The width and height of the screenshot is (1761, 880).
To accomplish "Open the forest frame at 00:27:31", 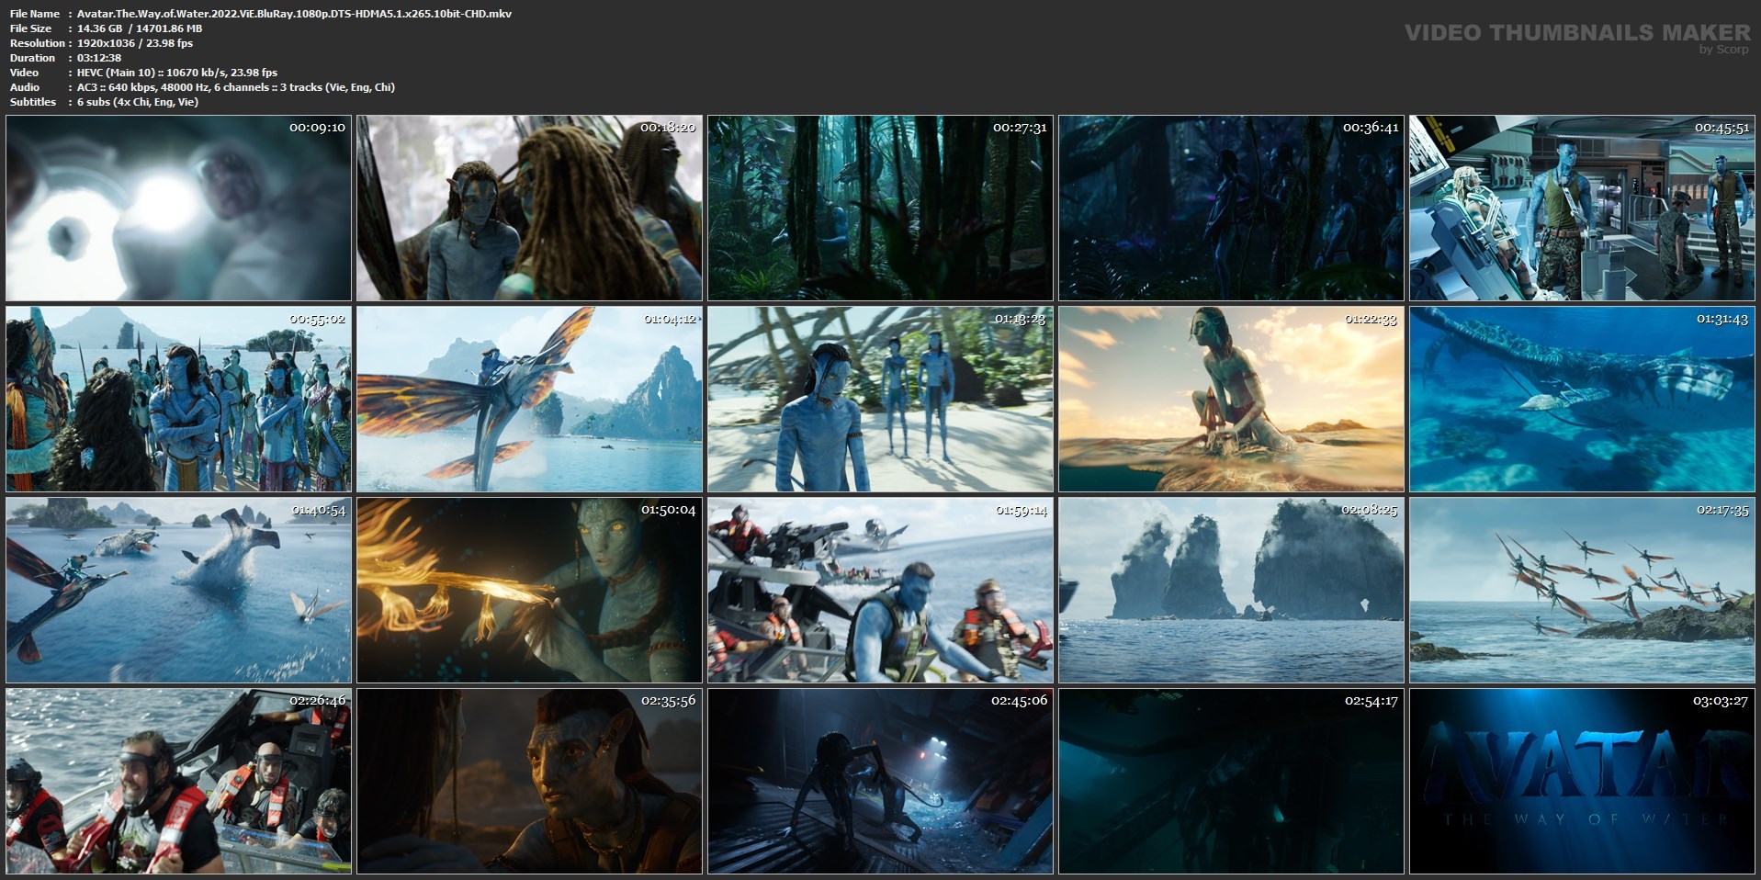I will (x=880, y=209).
